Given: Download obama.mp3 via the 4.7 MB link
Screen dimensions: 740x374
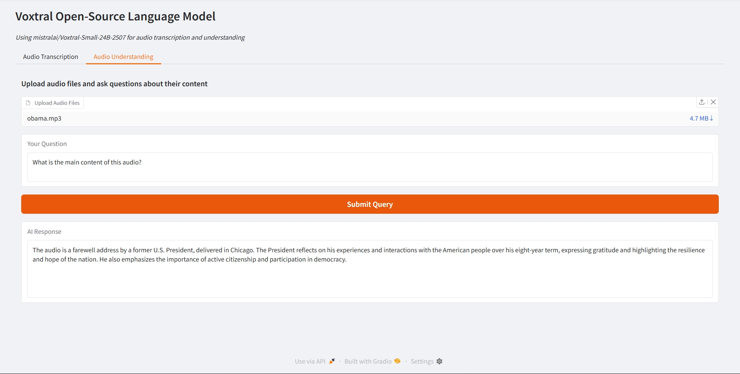Looking at the screenshot, I should click(x=699, y=118).
